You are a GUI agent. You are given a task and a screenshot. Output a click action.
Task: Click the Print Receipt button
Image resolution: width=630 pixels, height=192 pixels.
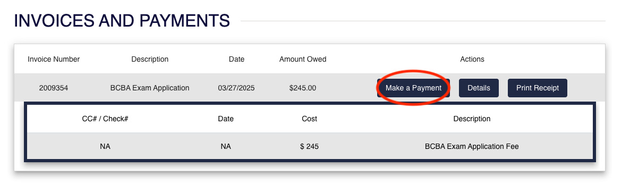(x=538, y=88)
